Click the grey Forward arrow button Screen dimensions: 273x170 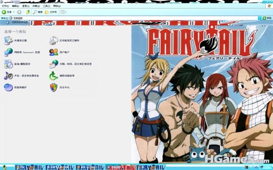(x=19, y=12)
